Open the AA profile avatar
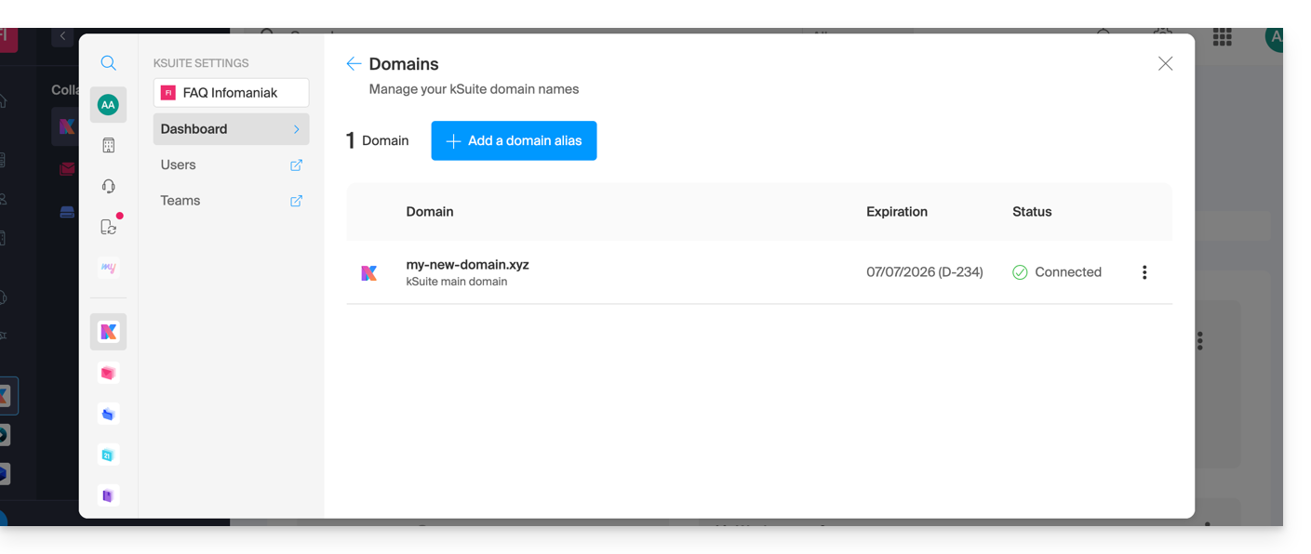Viewport: 1311px width, 554px height. click(x=108, y=105)
